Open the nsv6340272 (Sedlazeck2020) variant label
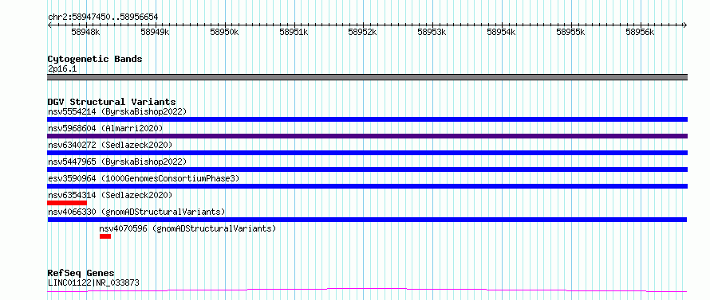 tap(110, 145)
